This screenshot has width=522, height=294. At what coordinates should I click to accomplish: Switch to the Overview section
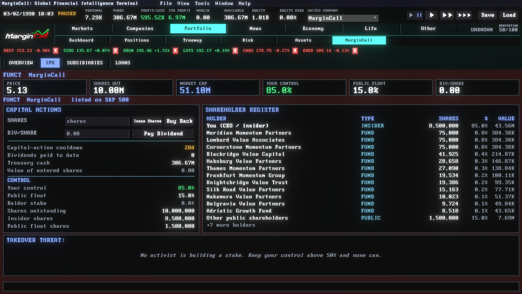click(21, 63)
